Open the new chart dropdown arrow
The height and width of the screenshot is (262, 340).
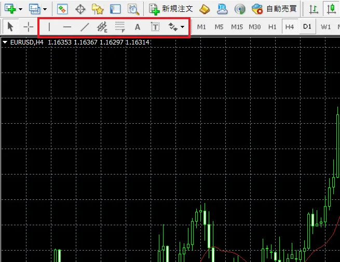coord(20,9)
